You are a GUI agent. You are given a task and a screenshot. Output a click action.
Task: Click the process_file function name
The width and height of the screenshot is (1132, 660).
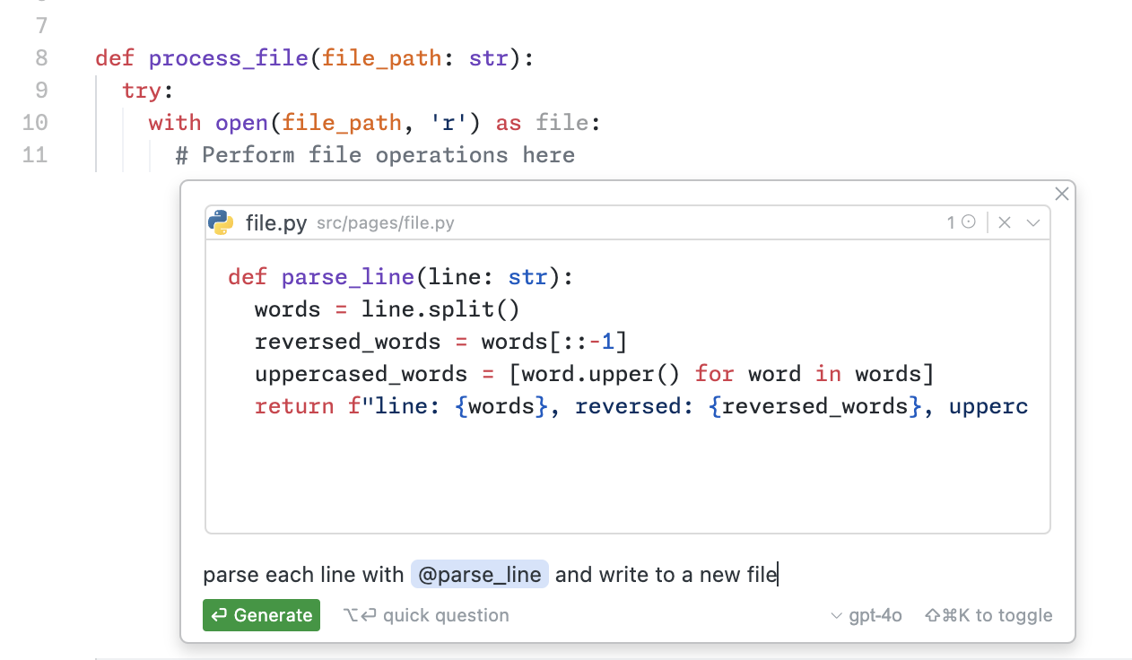point(229,58)
